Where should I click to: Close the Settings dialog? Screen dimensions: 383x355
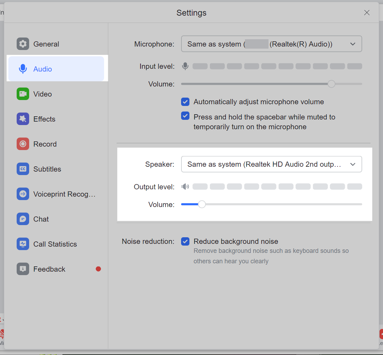(367, 13)
